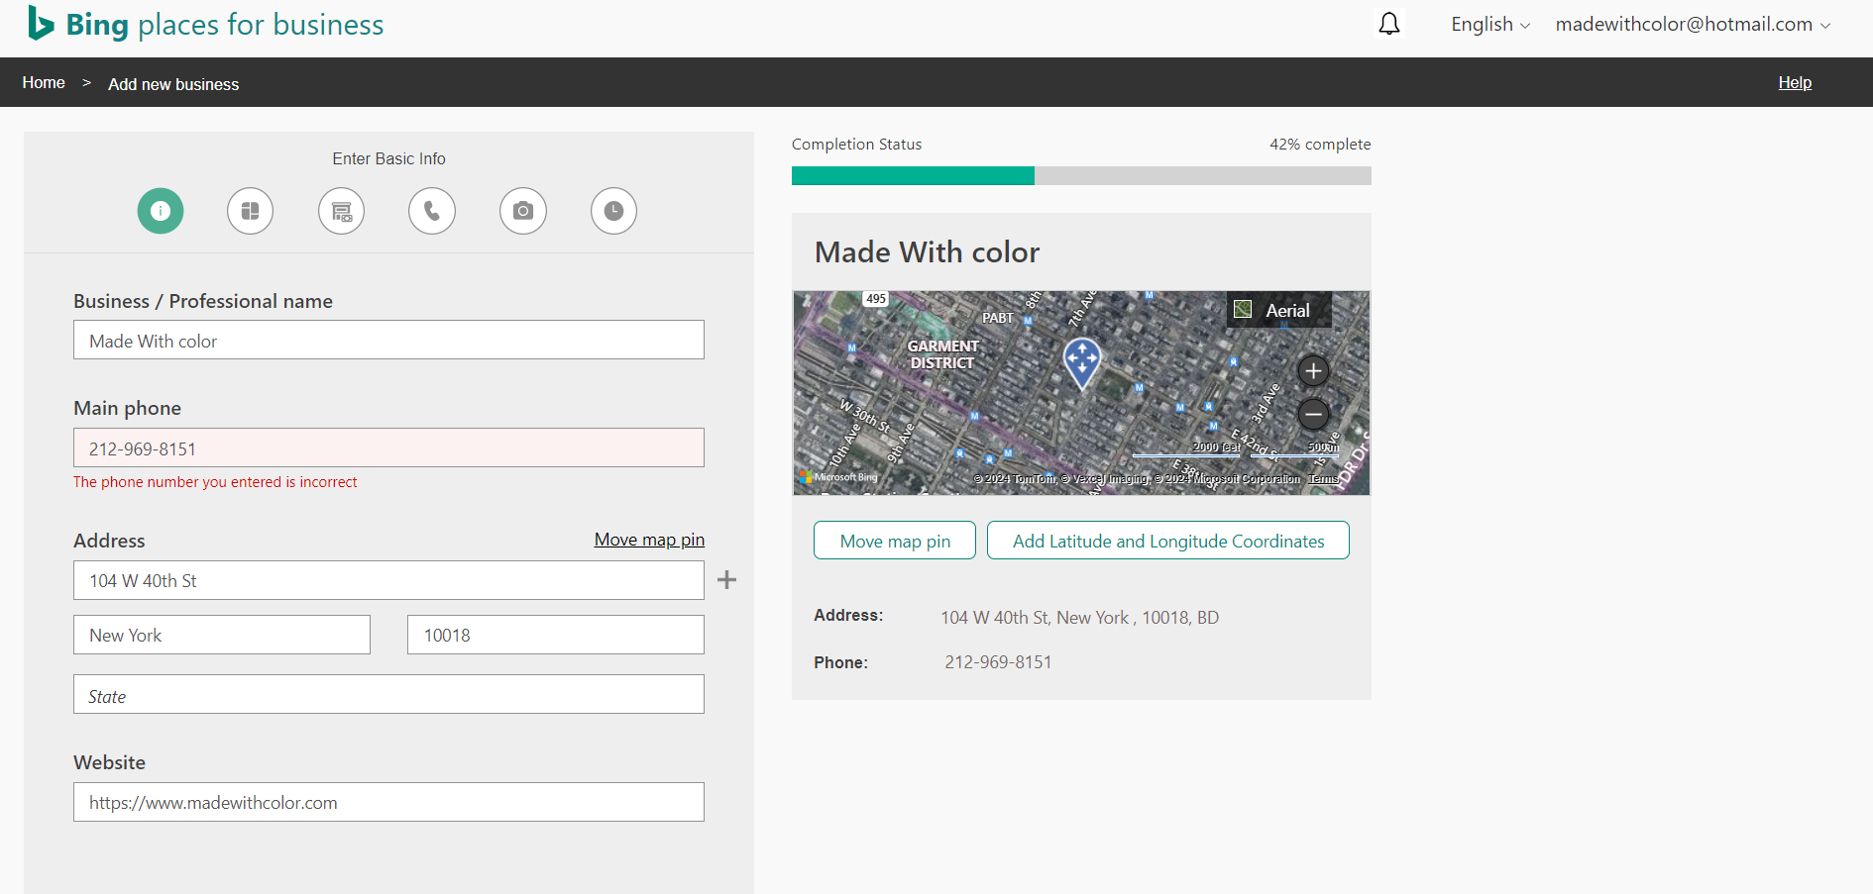
Task: Click the completion status progress bar
Action: coord(1081,176)
